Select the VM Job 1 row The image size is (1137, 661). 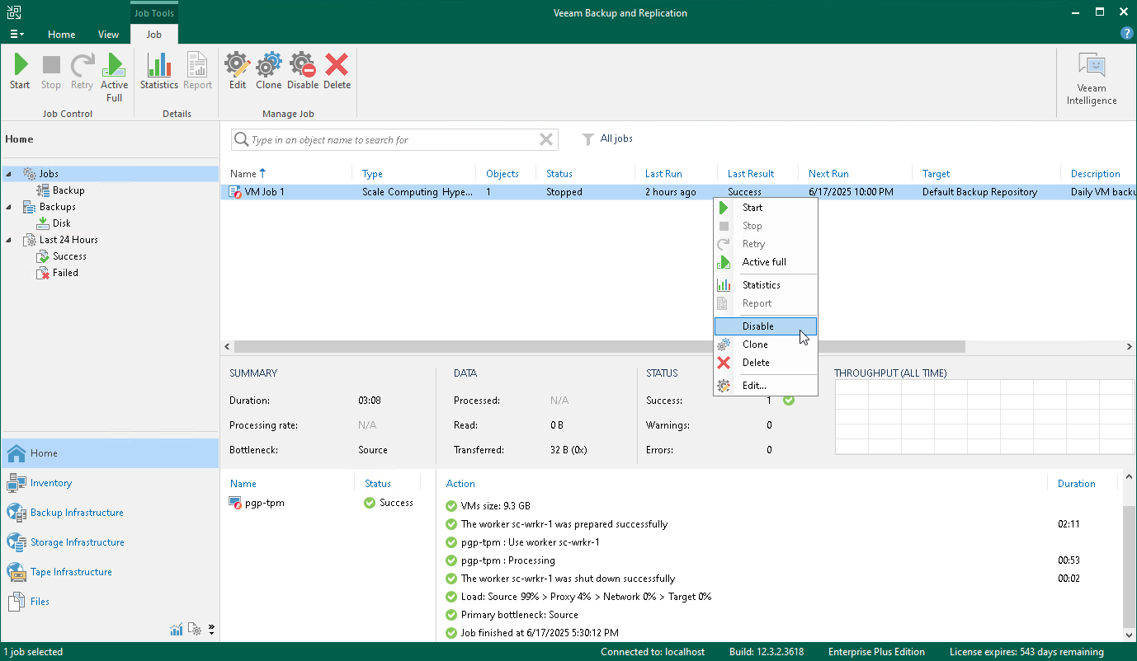pos(679,192)
